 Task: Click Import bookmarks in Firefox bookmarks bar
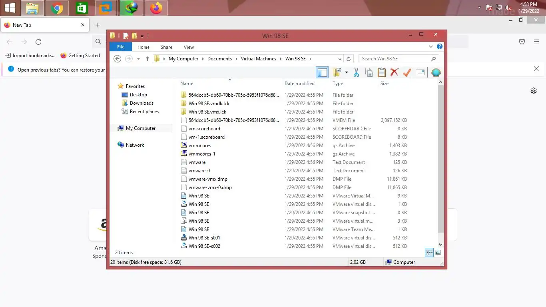click(30, 56)
